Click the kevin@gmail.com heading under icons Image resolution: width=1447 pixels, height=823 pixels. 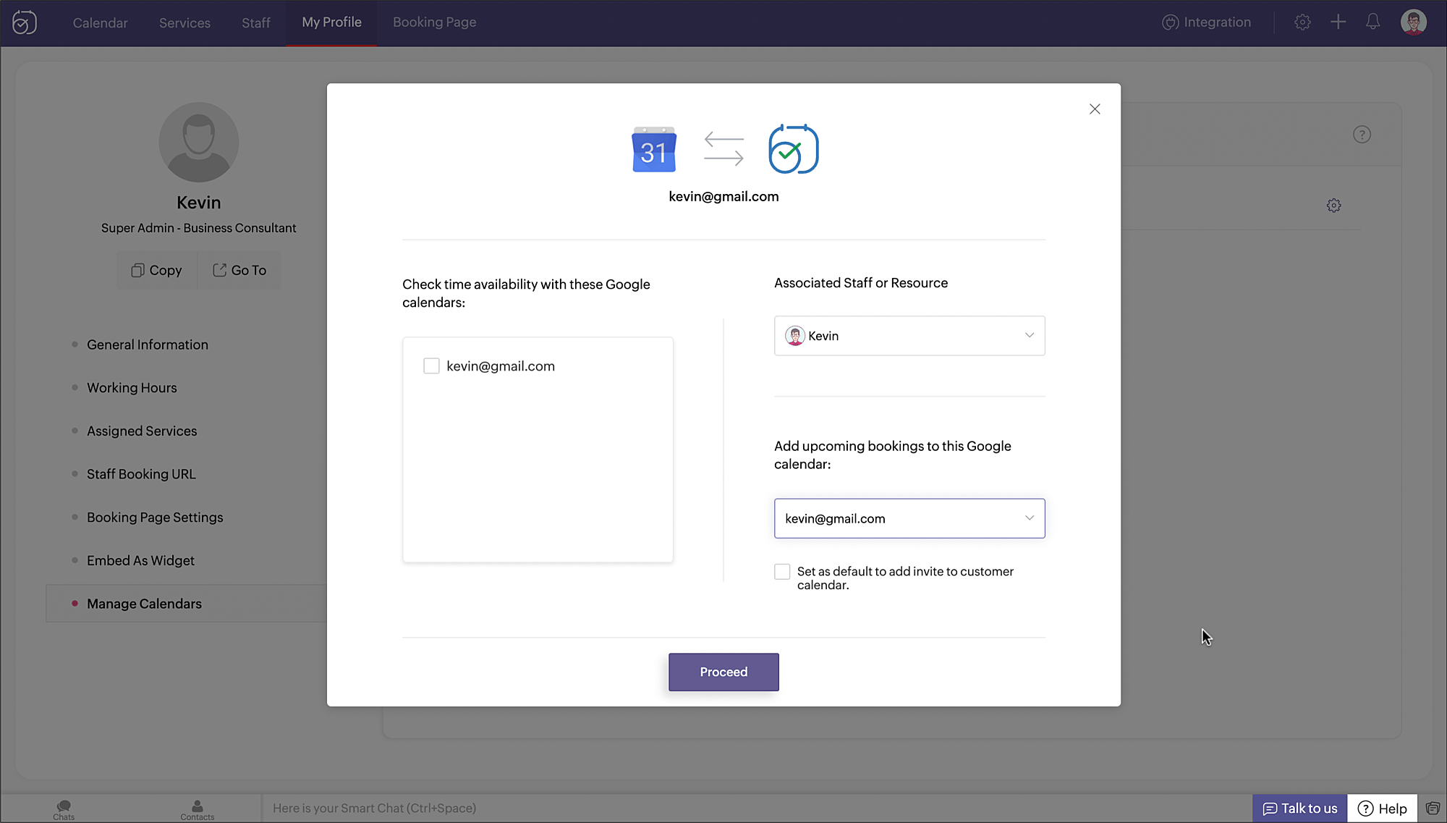723,197
